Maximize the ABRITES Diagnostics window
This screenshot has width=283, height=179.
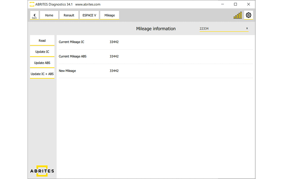[235, 4]
